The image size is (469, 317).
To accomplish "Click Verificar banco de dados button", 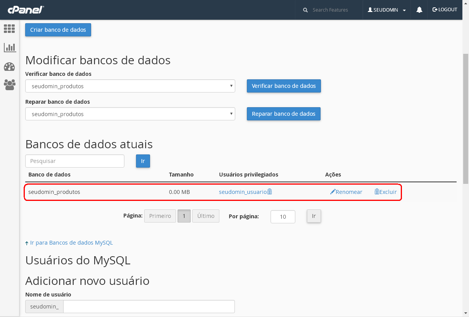I will (x=284, y=86).
